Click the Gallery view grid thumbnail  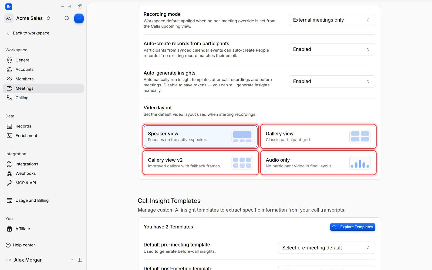[360, 136]
